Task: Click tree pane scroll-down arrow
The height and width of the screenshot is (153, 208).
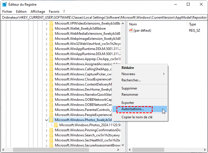Action: click(123, 145)
